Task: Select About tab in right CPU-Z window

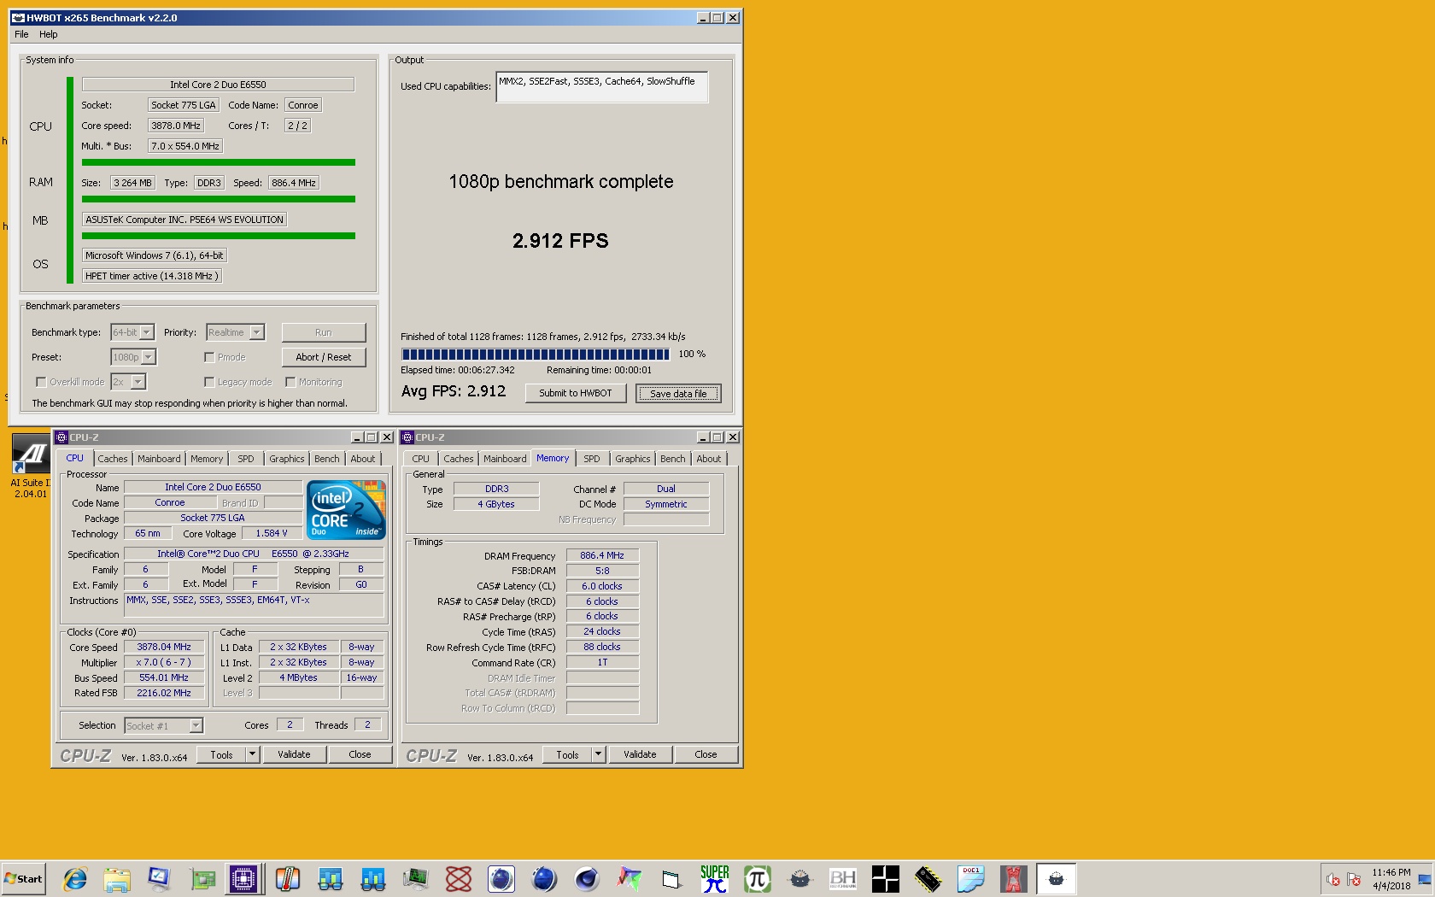Action: [x=708, y=459]
